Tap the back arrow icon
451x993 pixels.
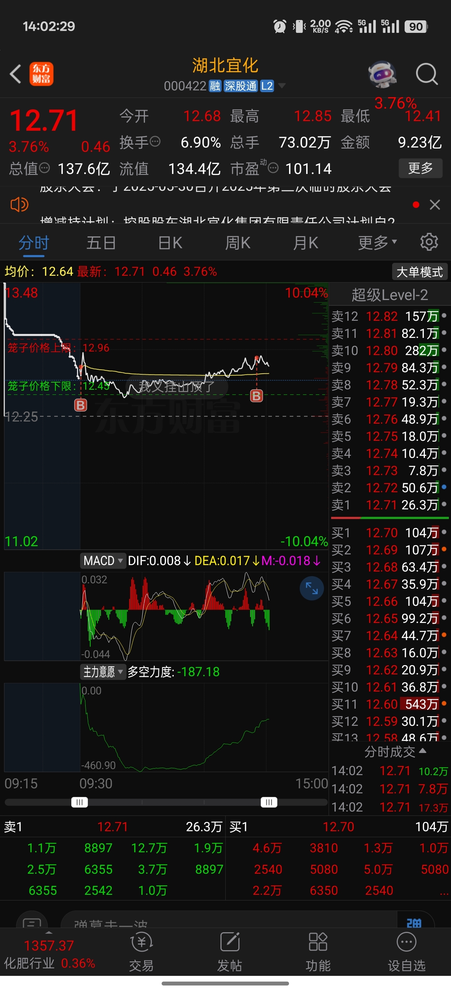coord(15,74)
